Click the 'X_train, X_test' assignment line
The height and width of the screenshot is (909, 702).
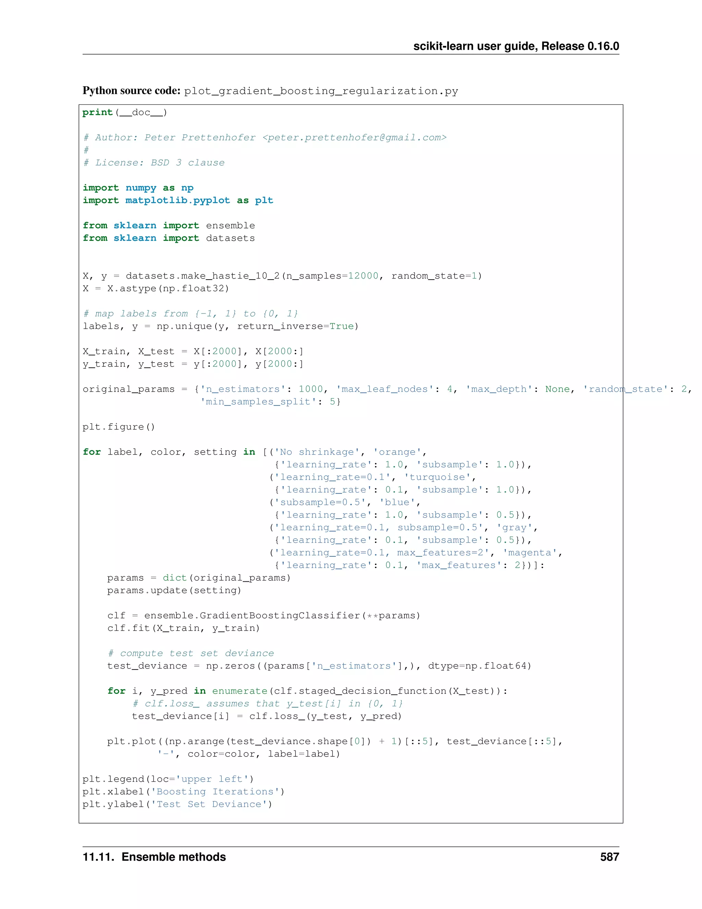coord(193,352)
